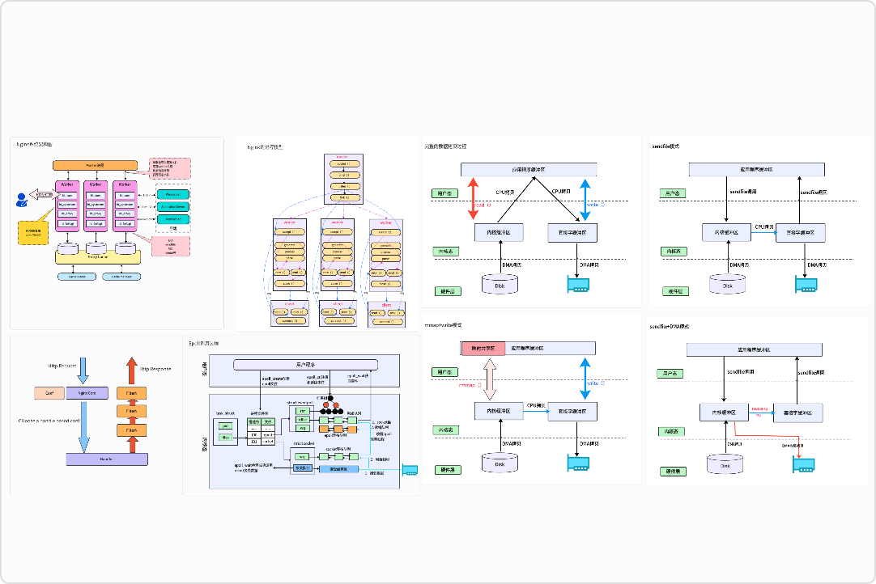Image resolution: width=876 pixels, height=584 pixels.
Task: Select the red Http Response arrow
Action: [x=131, y=370]
